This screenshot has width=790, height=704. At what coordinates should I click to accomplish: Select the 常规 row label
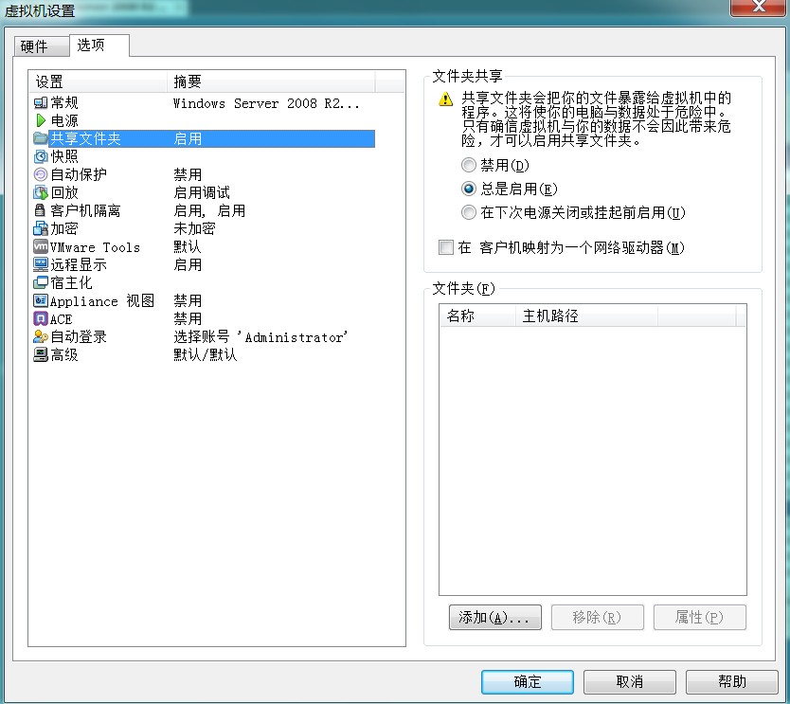coord(64,102)
